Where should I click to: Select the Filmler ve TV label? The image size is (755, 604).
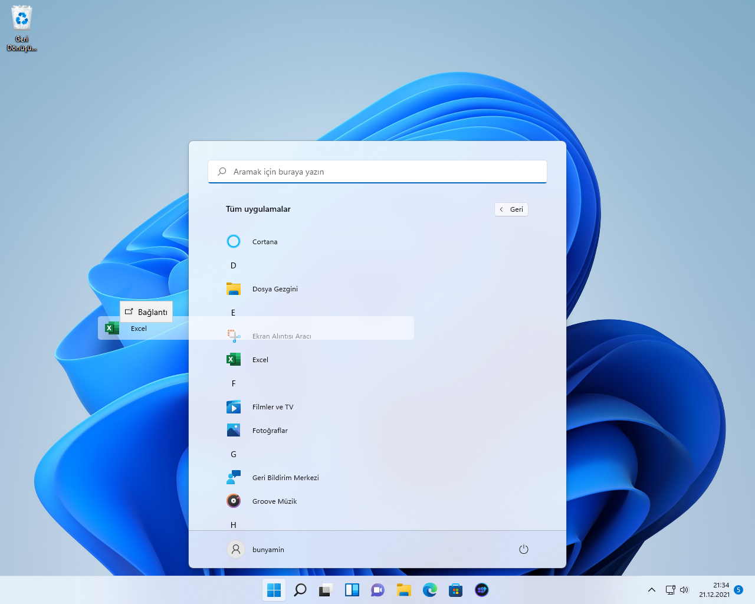(x=273, y=407)
